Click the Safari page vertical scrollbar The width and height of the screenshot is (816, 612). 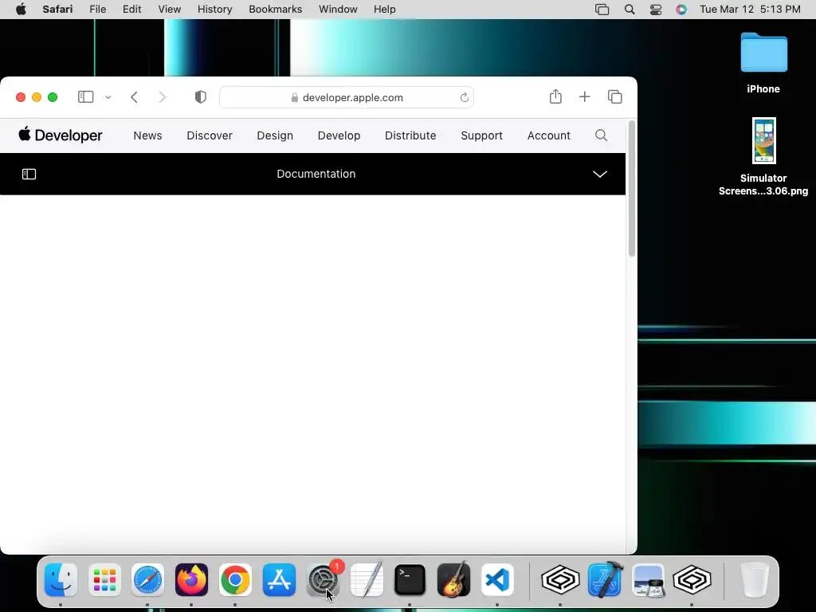[632, 188]
